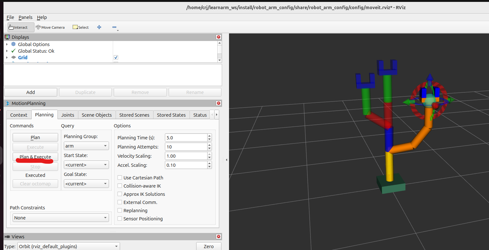The height and width of the screenshot is (250, 489).
Task: Open the Goal State dropdown
Action: [86, 183]
